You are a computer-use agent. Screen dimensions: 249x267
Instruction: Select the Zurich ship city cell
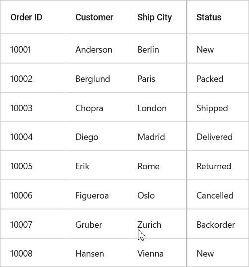point(157,224)
